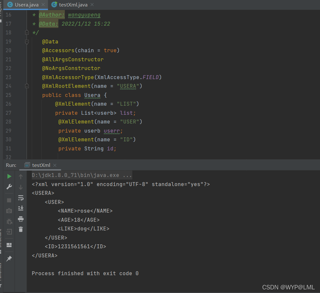
Task: Click the <AGE>18</AGE> output line
Action: click(78, 220)
